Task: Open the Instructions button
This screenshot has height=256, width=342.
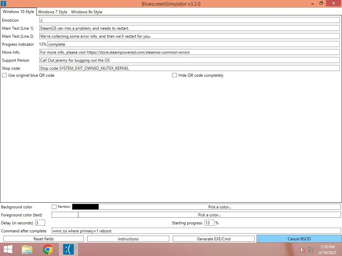Action: (128, 239)
